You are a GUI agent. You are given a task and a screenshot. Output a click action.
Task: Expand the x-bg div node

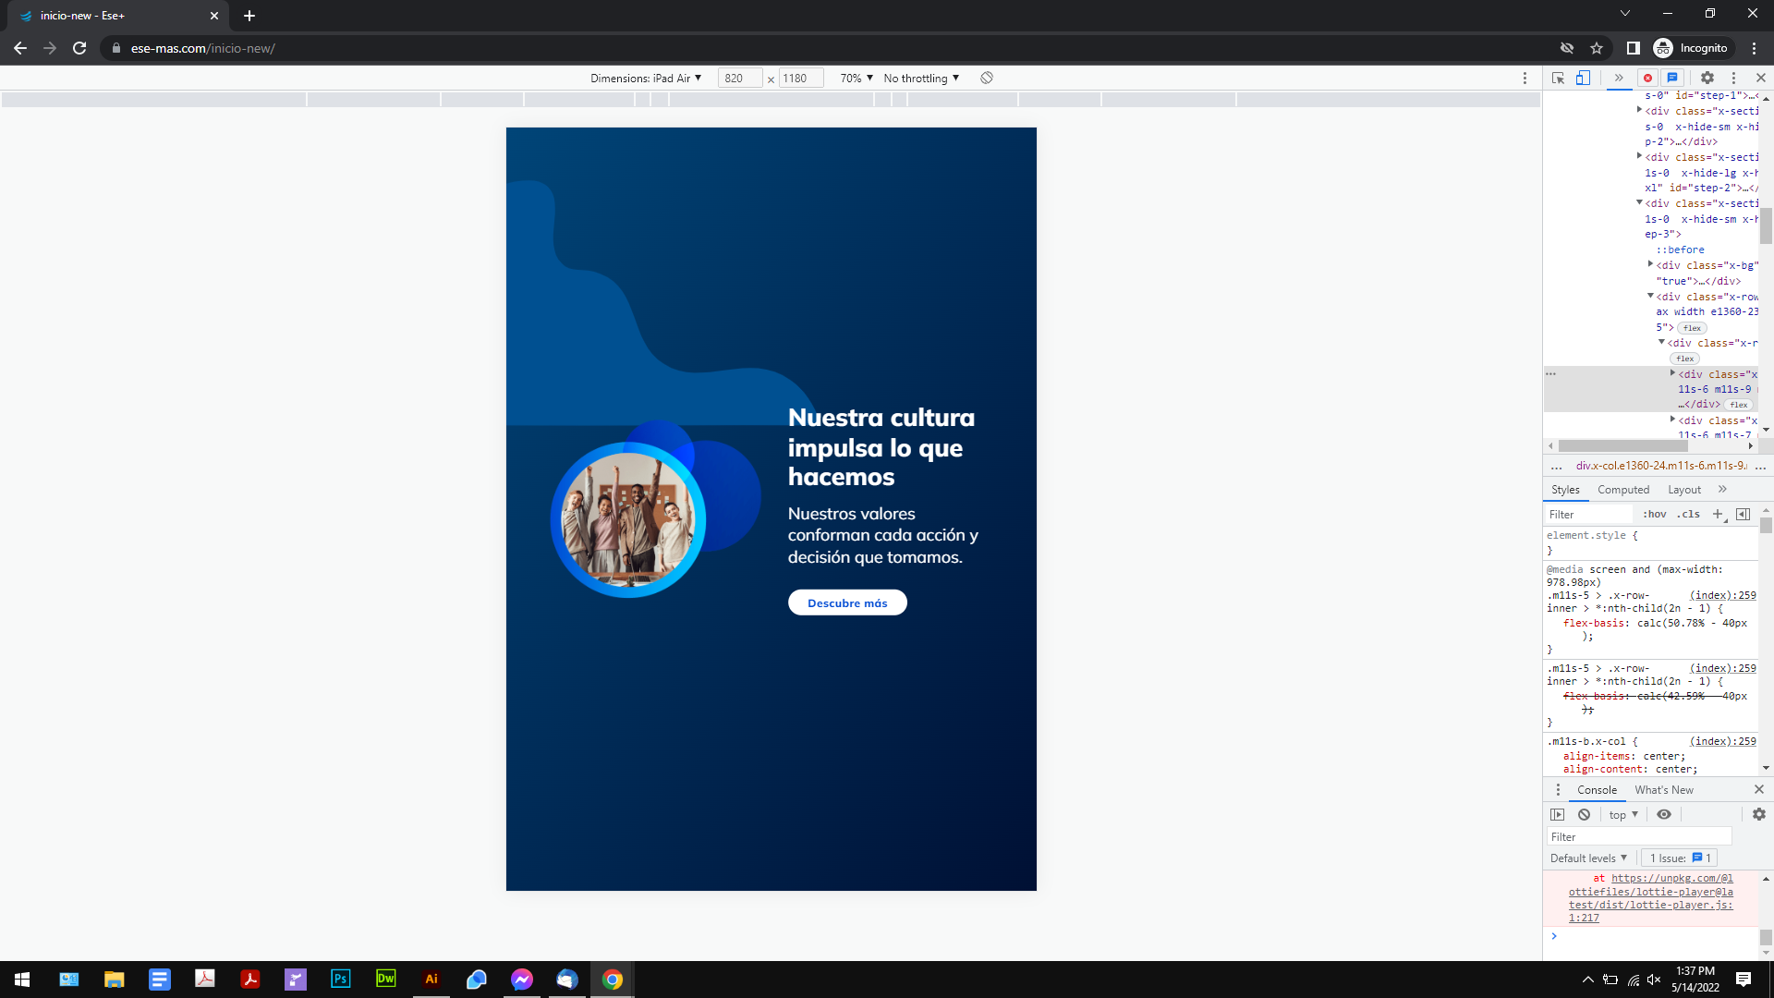[1650, 264]
